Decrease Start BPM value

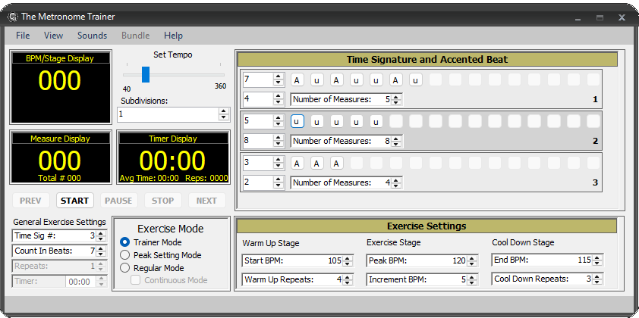[348, 263]
